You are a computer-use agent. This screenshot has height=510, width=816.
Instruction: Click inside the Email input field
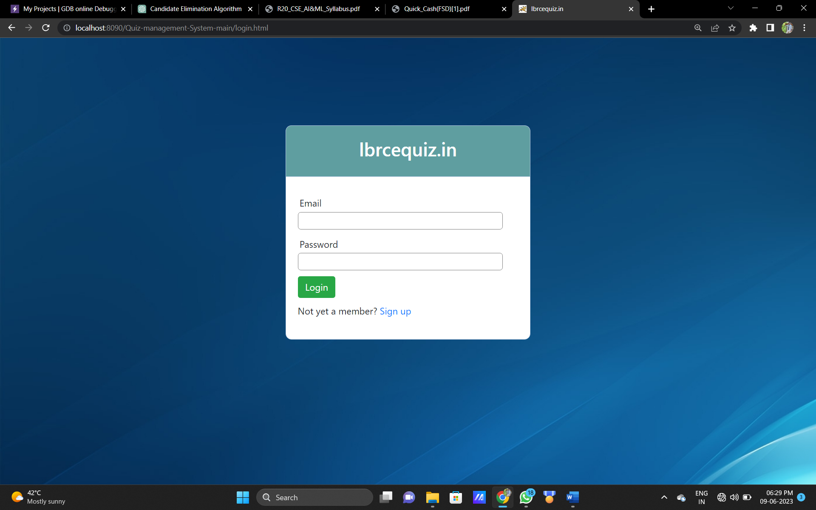click(x=400, y=221)
